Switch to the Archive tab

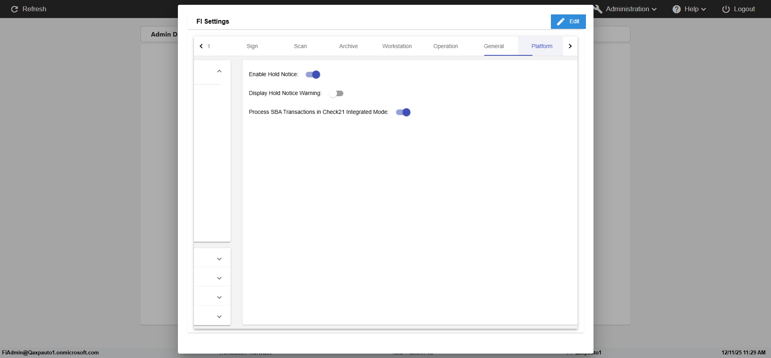tap(349, 46)
